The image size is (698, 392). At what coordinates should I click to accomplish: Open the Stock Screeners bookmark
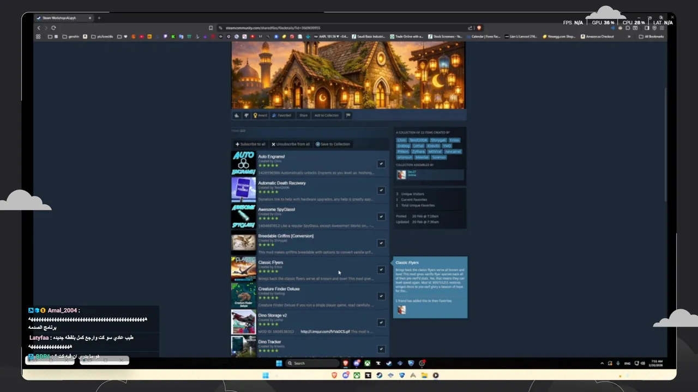coord(445,36)
